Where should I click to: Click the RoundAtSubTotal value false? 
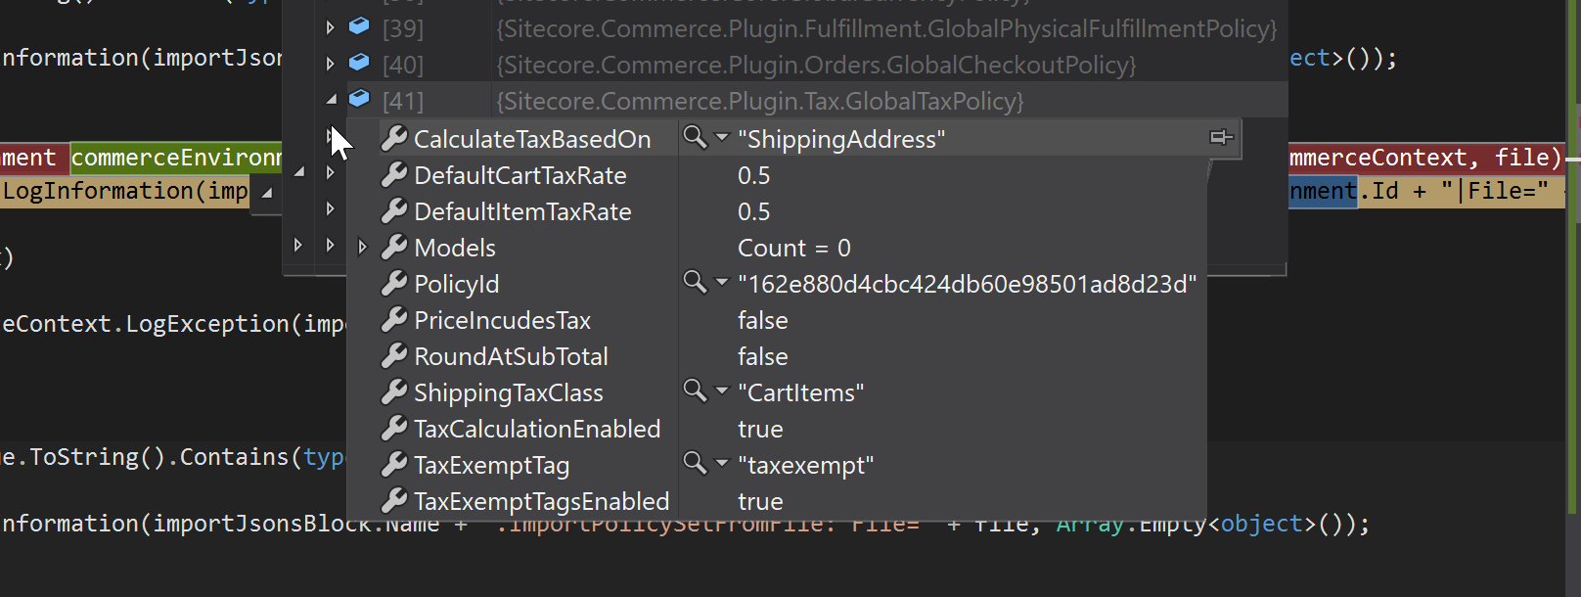(x=762, y=356)
